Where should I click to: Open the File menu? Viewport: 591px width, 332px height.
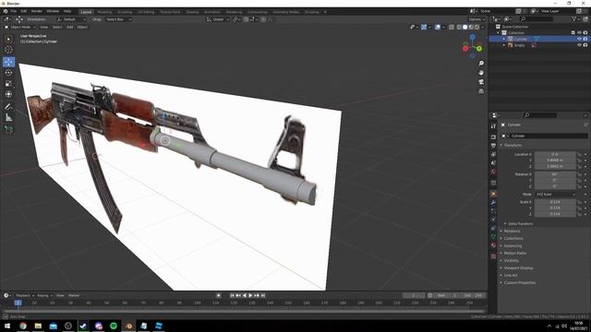click(x=14, y=11)
